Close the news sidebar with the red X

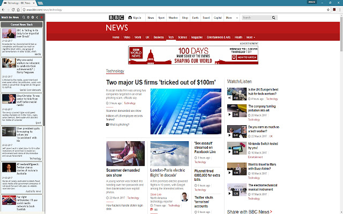pyautogui.click(x=42, y=17)
